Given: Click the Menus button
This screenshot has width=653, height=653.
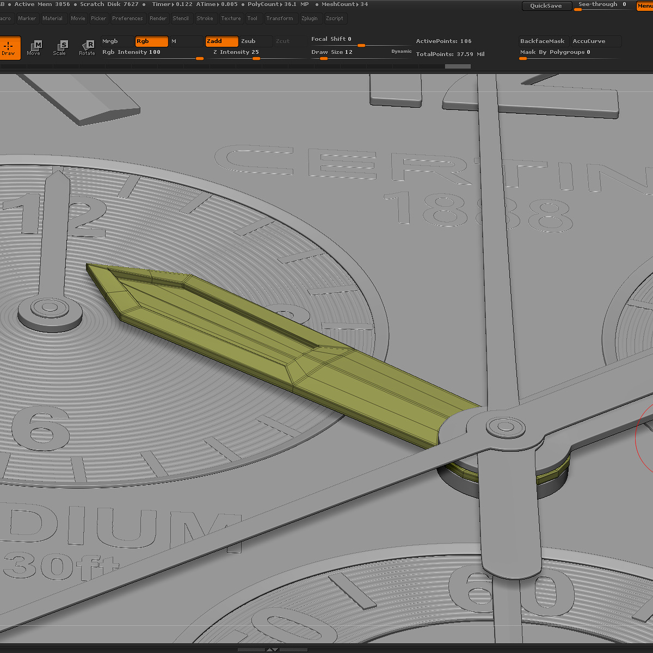Looking at the screenshot, I should click(645, 6).
